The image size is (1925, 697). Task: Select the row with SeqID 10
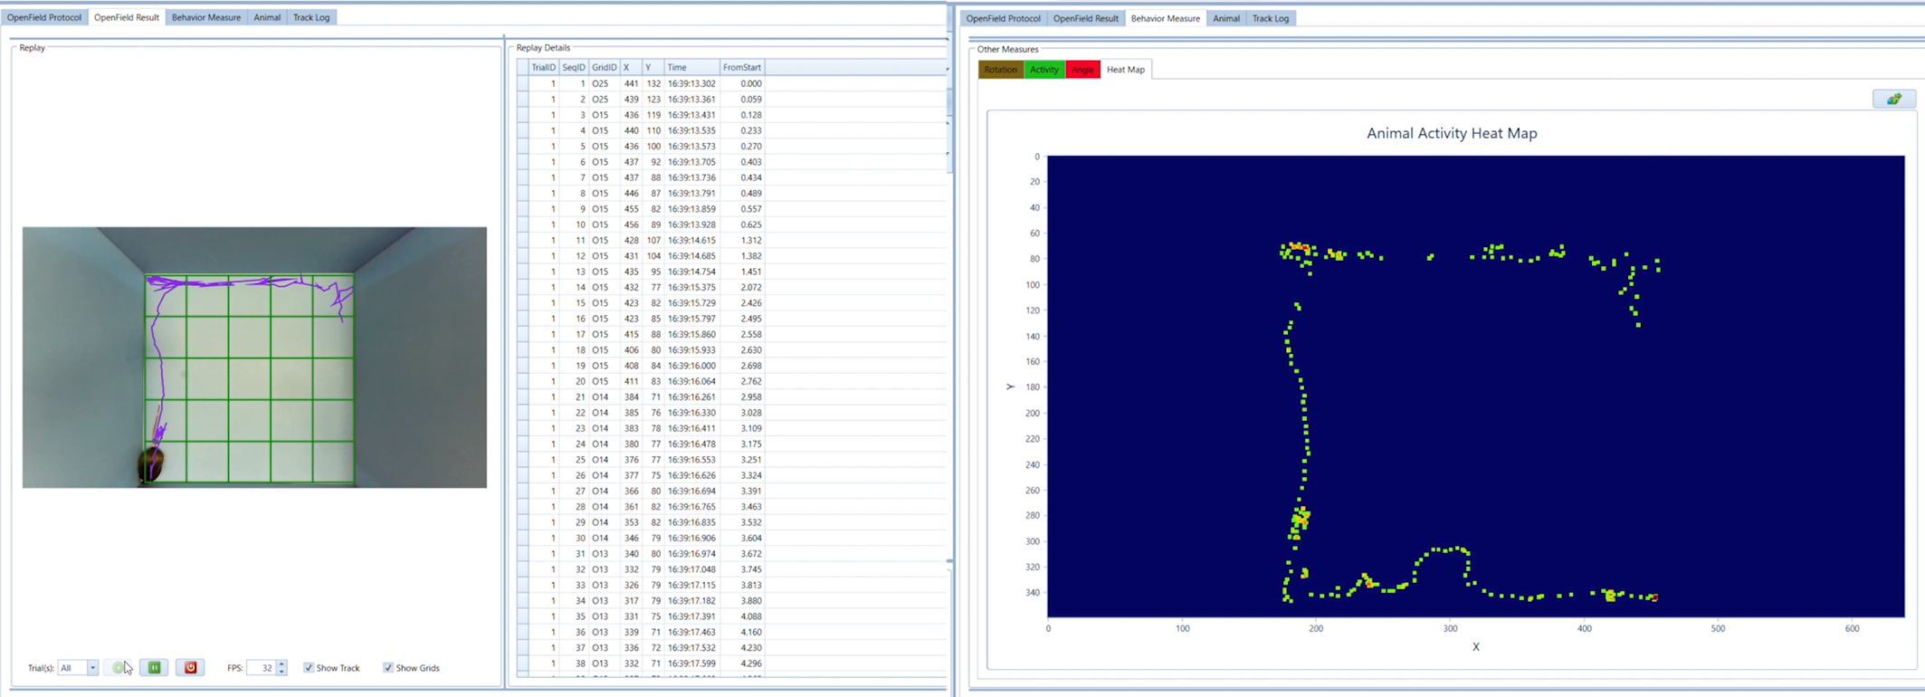tap(731, 224)
